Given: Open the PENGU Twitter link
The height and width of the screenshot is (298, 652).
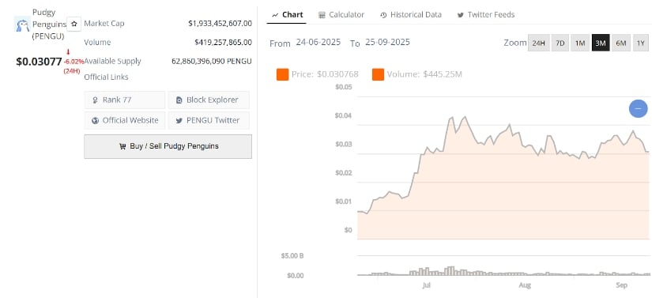Looking at the screenshot, I should point(209,120).
